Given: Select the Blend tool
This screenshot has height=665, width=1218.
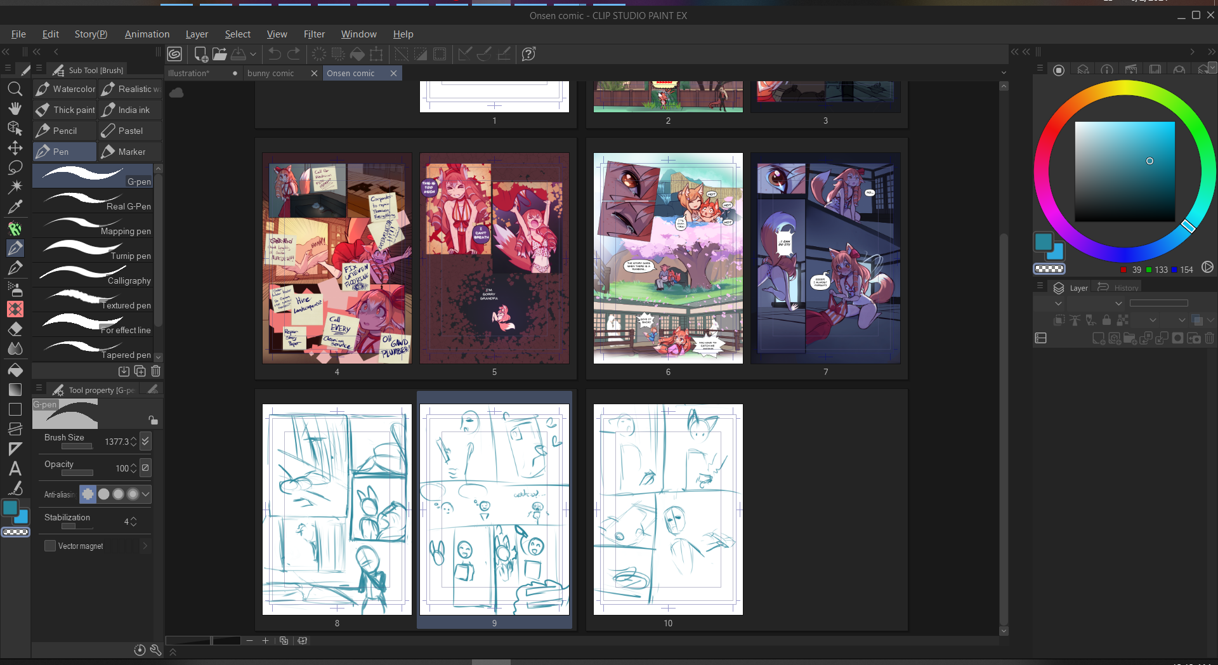Looking at the screenshot, I should [15, 348].
